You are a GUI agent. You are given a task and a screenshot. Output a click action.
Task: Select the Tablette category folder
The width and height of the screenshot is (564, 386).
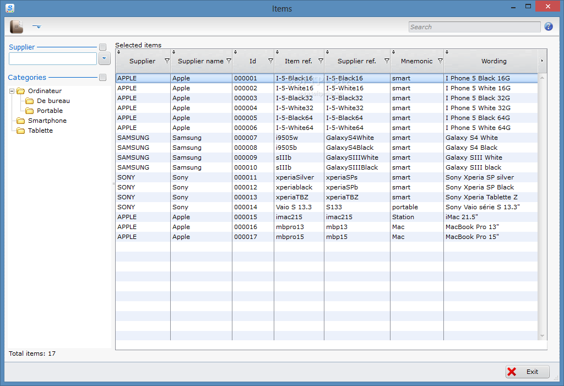(35, 131)
